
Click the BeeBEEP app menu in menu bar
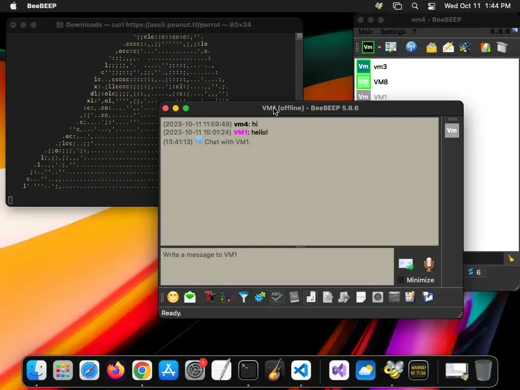42,6
